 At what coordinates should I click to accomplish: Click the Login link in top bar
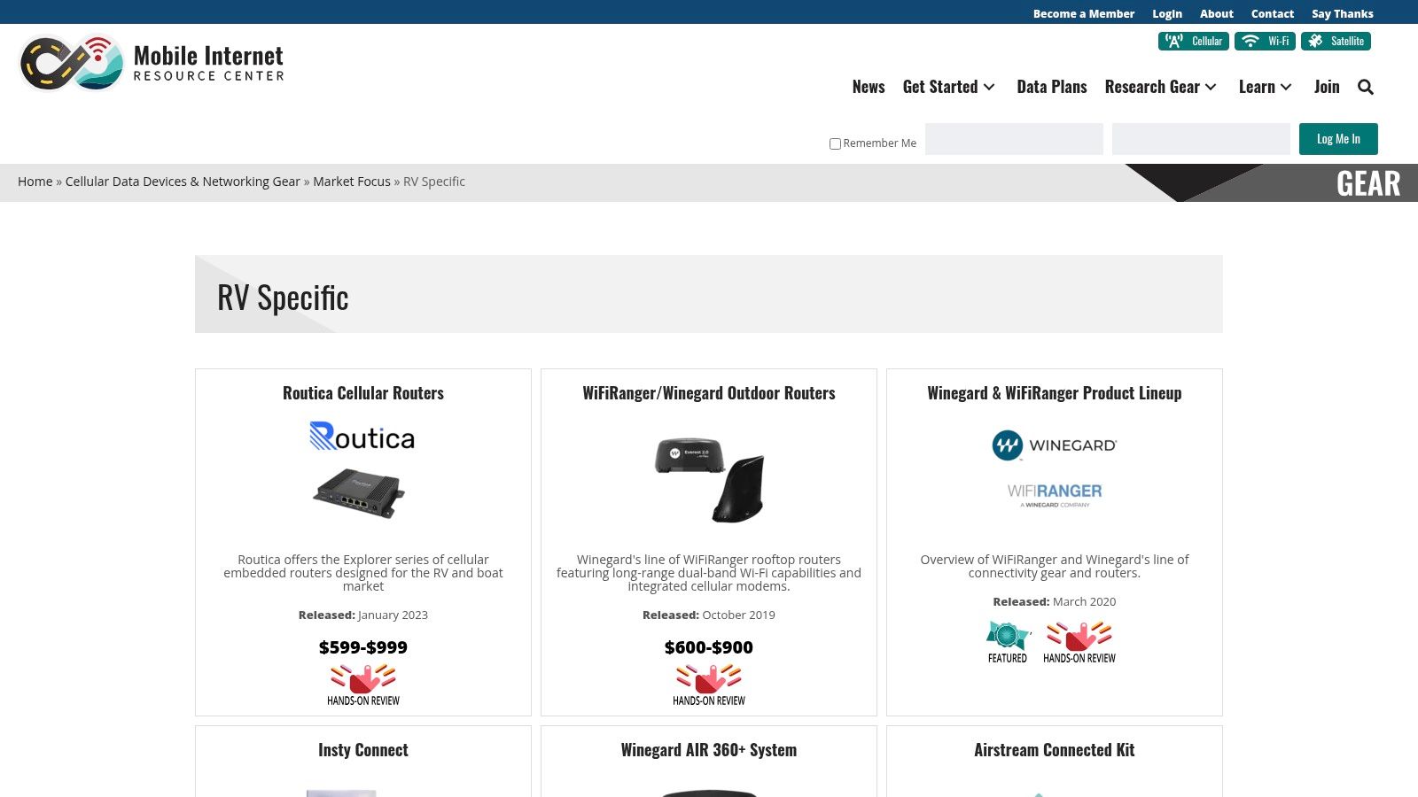pyautogui.click(x=1167, y=13)
